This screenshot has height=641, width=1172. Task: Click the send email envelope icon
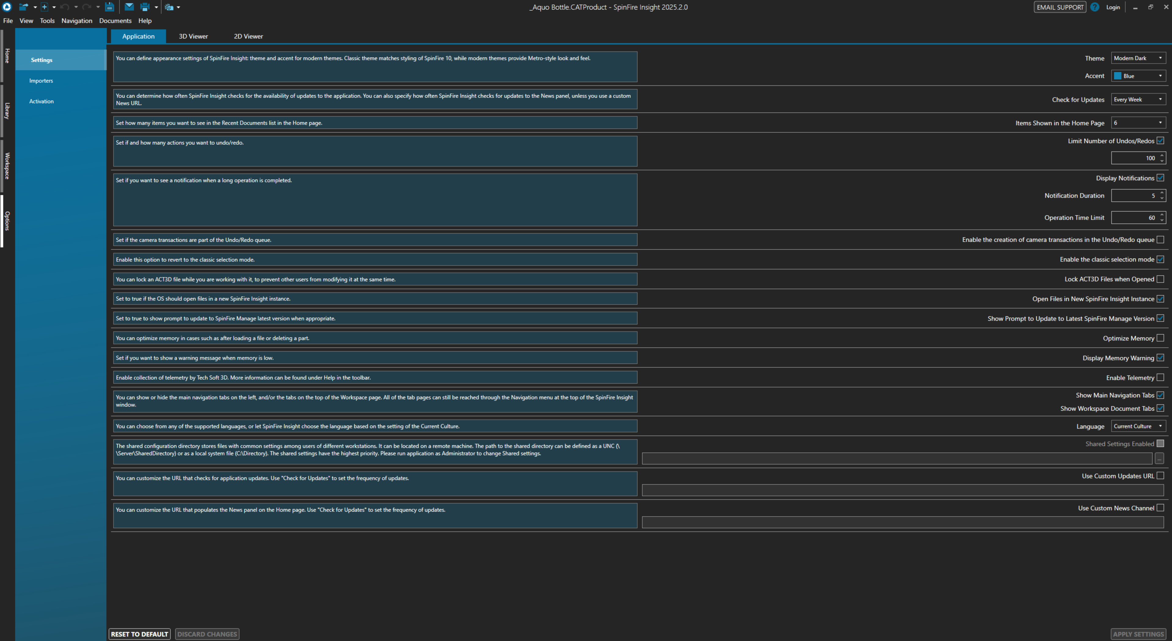(129, 7)
